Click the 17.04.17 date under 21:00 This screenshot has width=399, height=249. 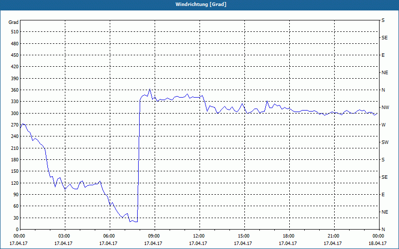pyautogui.click(x=333, y=244)
